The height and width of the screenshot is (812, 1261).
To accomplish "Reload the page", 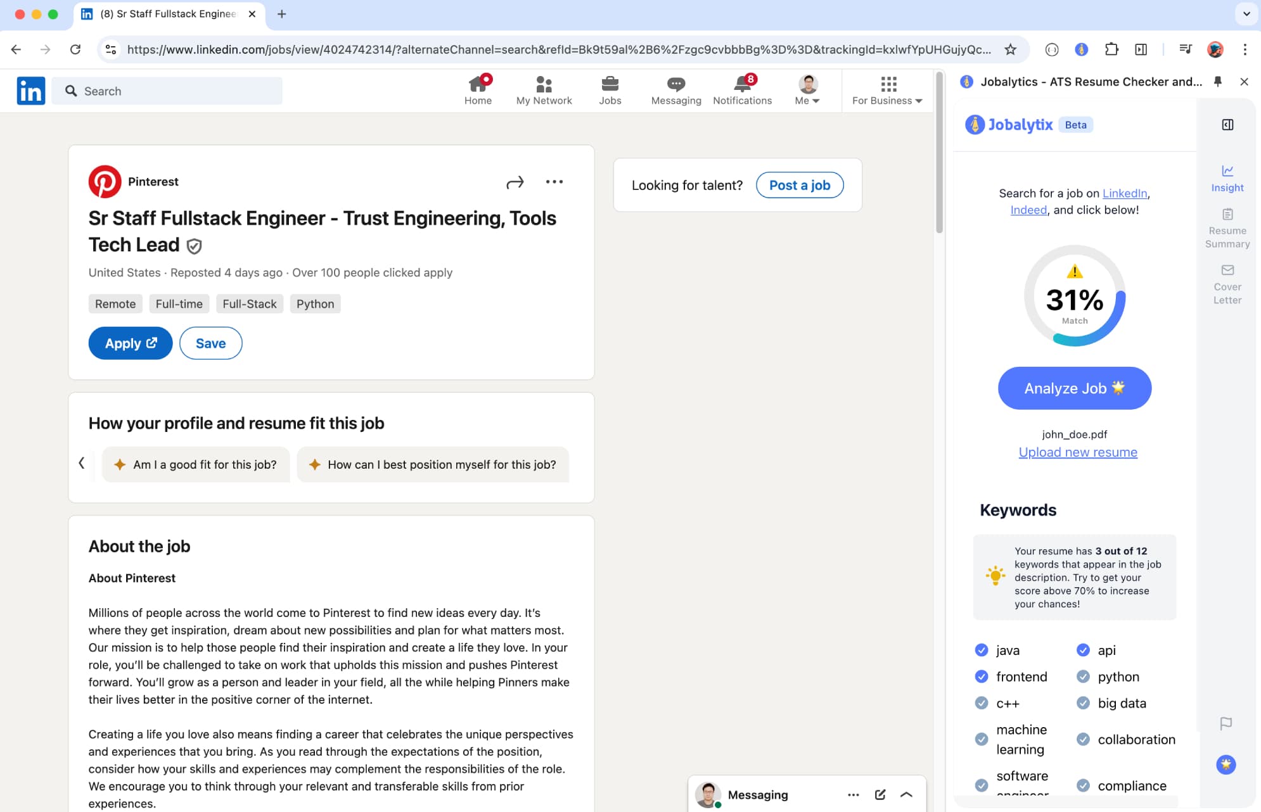I will (x=75, y=49).
